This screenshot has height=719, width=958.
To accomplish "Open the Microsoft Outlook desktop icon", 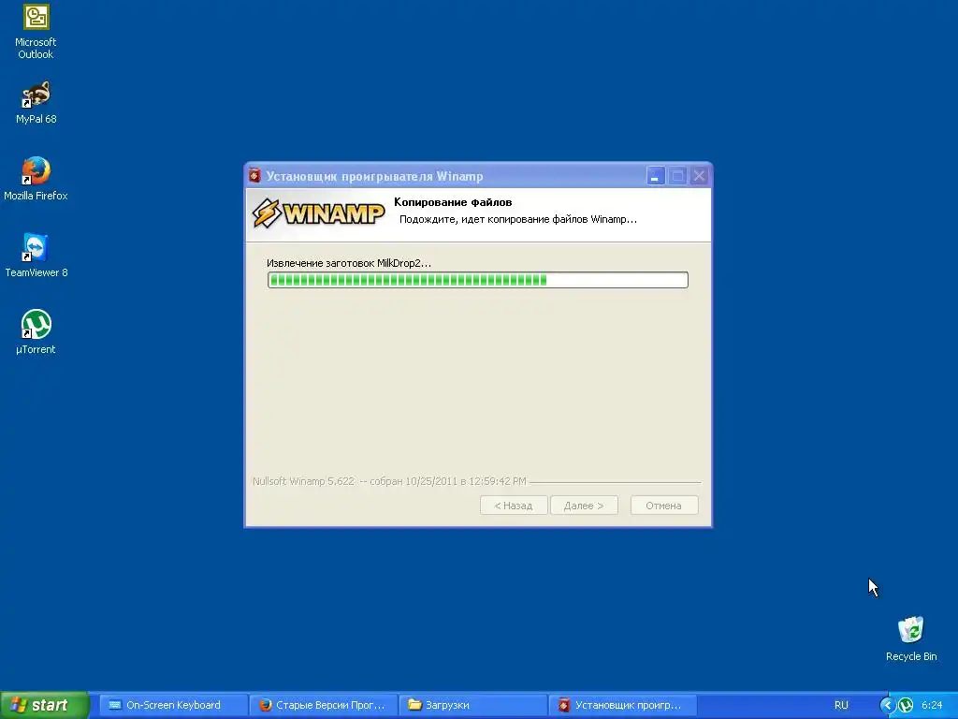I will point(36,32).
